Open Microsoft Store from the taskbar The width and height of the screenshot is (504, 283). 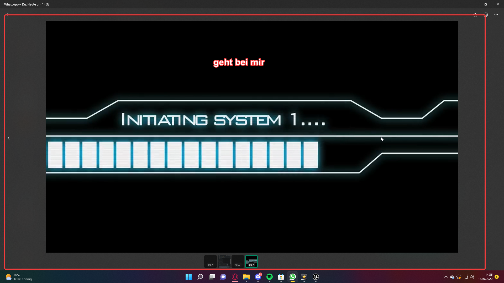281,277
